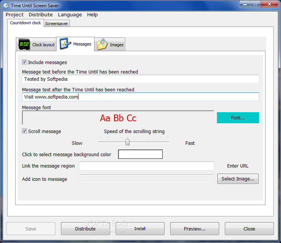Click the cyan Font... button
Image resolution: width=281 pixels, height=243 pixels.
pos(238,118)
